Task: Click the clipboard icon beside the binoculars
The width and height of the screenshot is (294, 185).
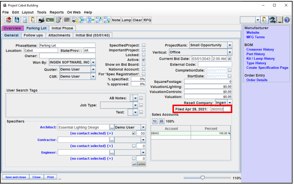Action: tap(265, 20)
